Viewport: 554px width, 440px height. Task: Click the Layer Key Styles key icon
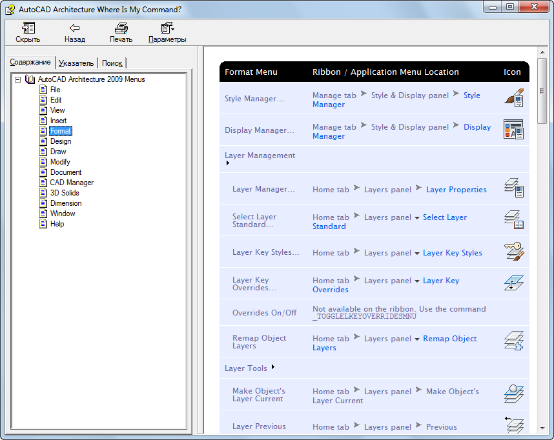pyautogui.click(x=514, y=252)
